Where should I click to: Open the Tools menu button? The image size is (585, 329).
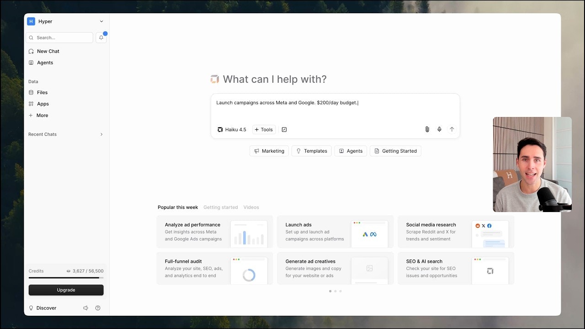click(x=264, y=129)
